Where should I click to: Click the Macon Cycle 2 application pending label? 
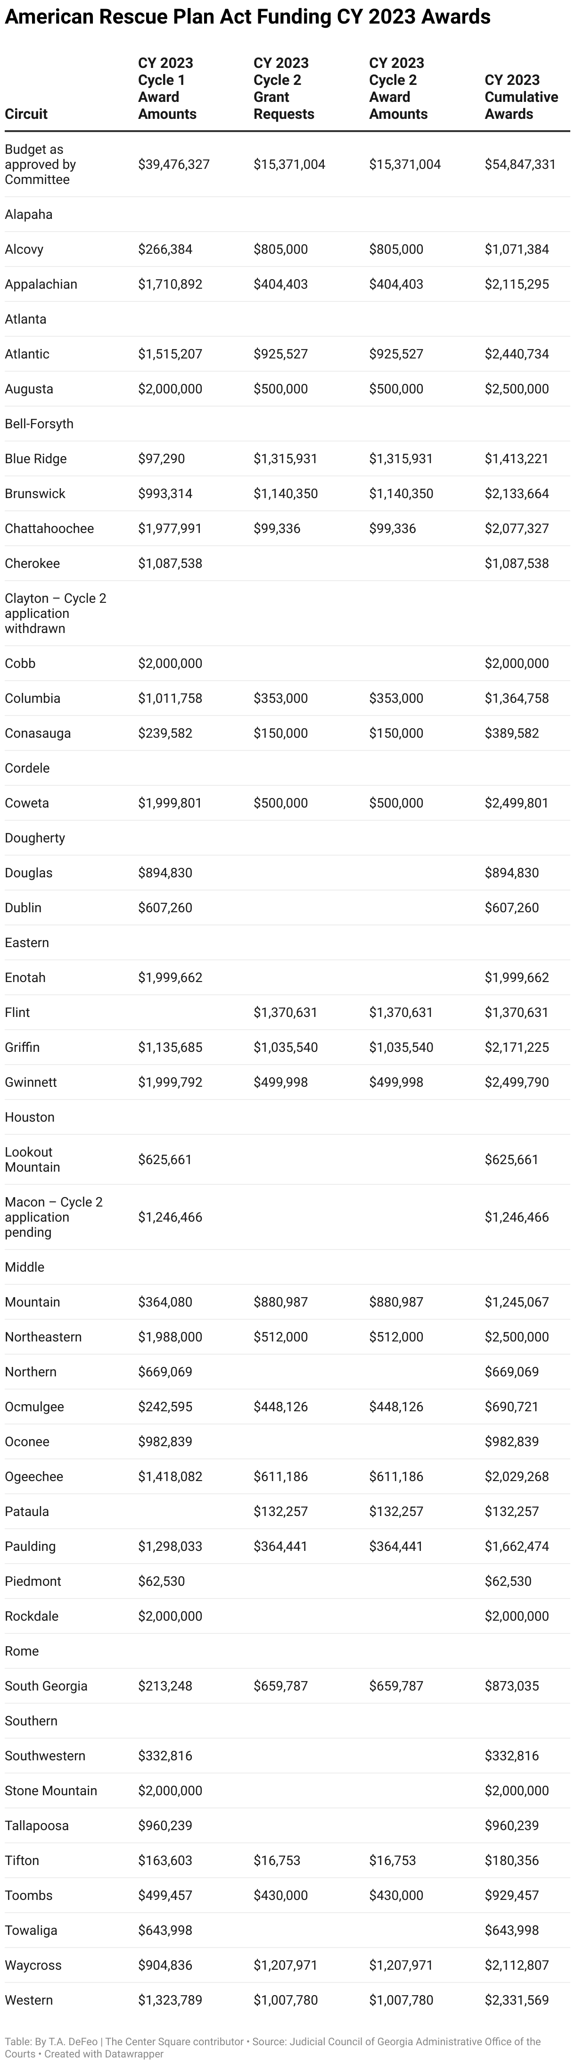(54, 1217)
